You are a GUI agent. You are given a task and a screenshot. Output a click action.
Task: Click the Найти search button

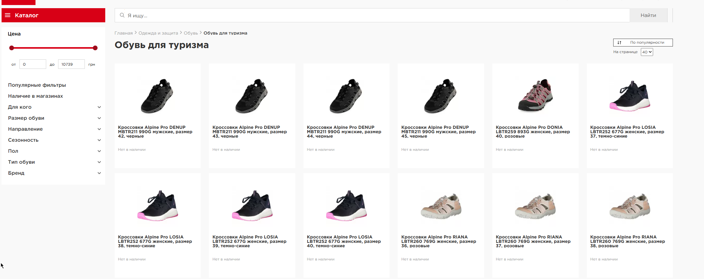648,15
